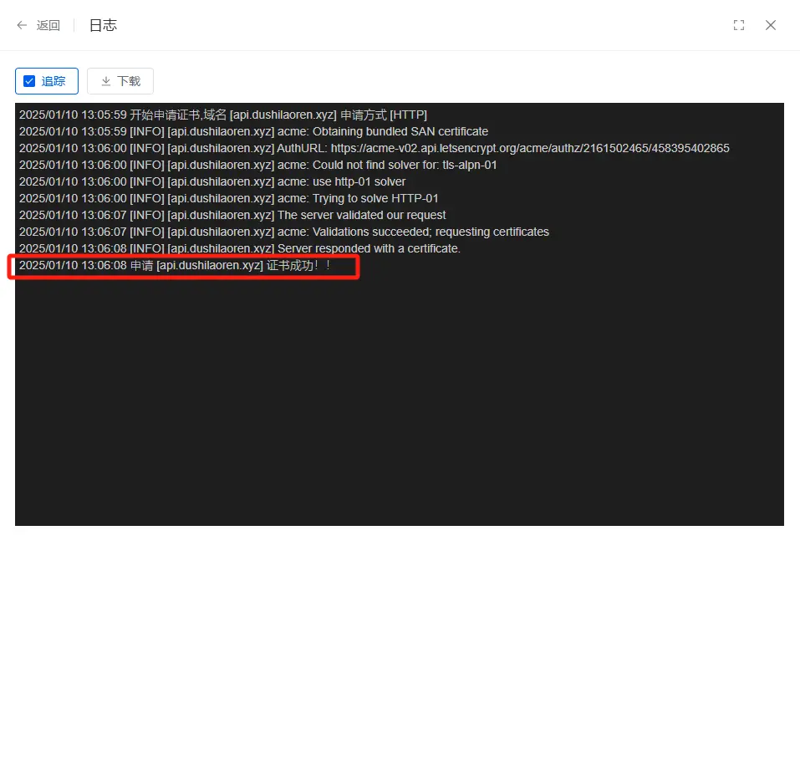The height and width of the screenshot is (760, 800).
Task: Click log line 'Trying to solve HTTP-01'
Action: coord(228,198)
